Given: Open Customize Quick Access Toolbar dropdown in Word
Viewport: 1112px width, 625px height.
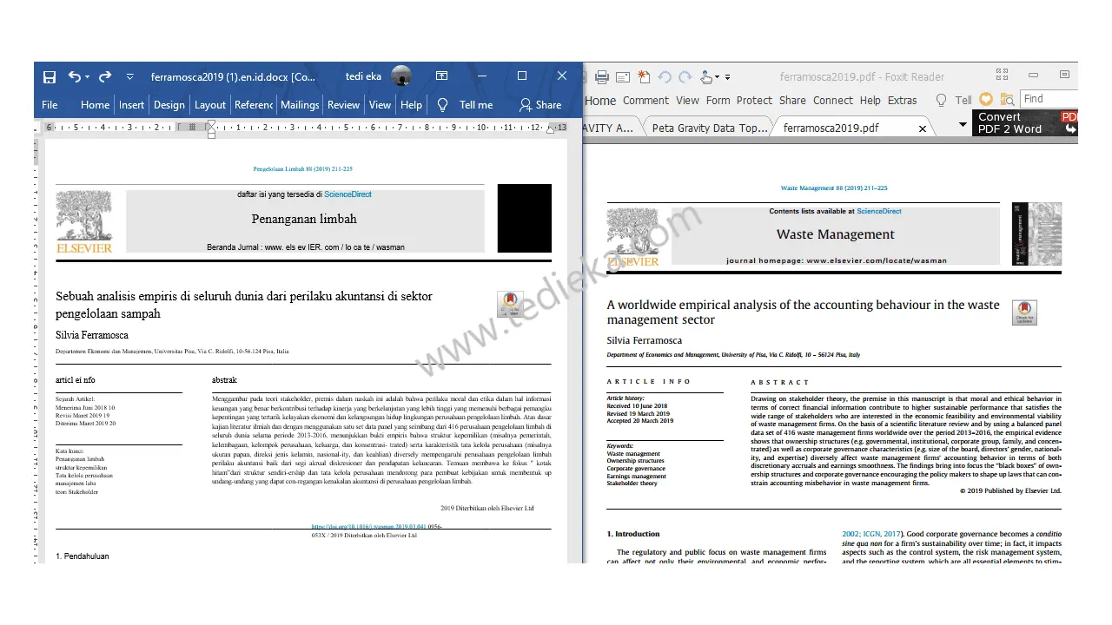Looking at the screenshot, I should (130, 76).
